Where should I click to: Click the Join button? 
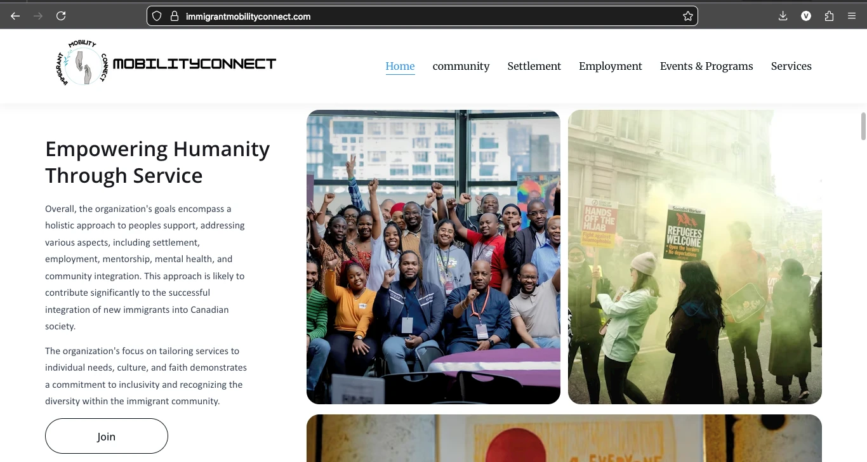point(107,436)
